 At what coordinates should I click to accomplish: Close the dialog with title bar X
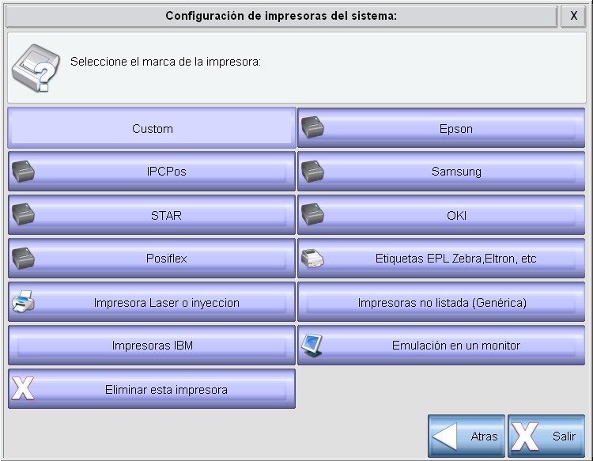point(574,16)
